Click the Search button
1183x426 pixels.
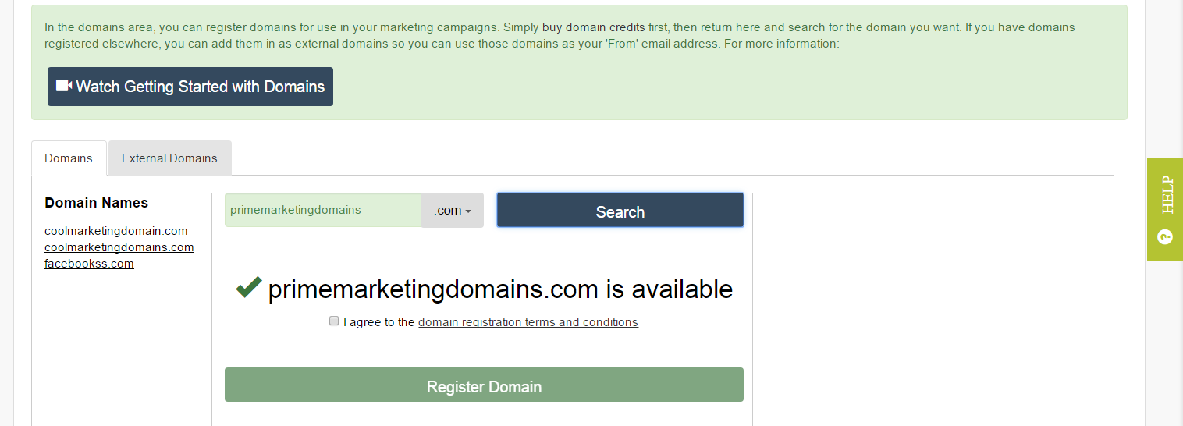click(x=620, y=211)
